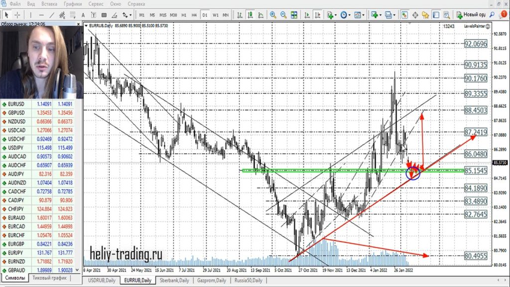
Task: Open the indicators list dropdown
Action: tap(331, 15)
